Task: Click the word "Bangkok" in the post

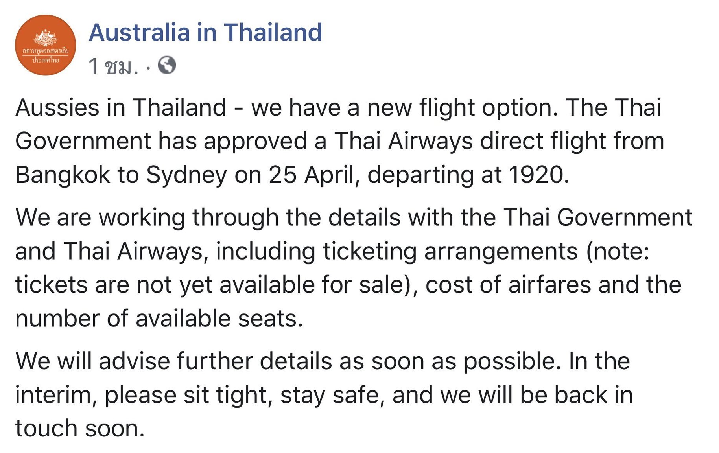Action: [x=63, y=175]
